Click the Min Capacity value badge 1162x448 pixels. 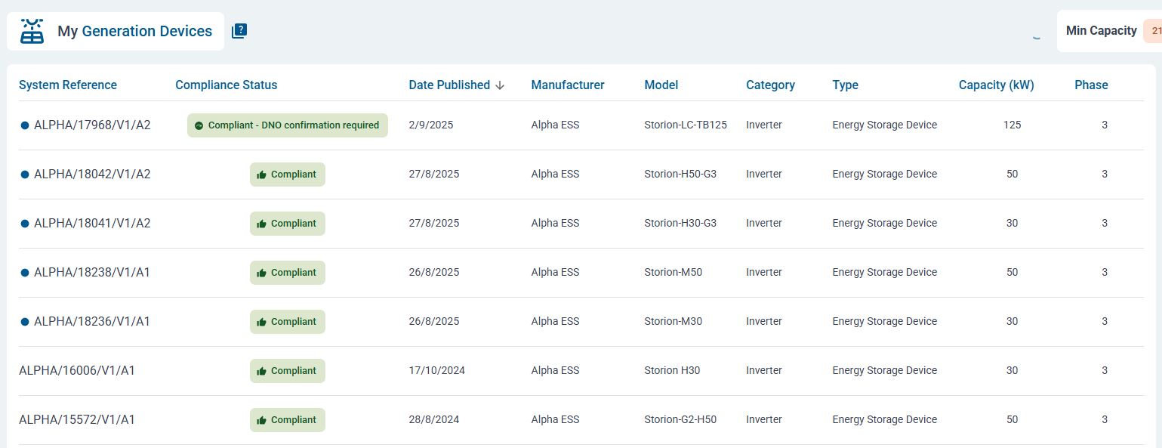[1153, 31]
